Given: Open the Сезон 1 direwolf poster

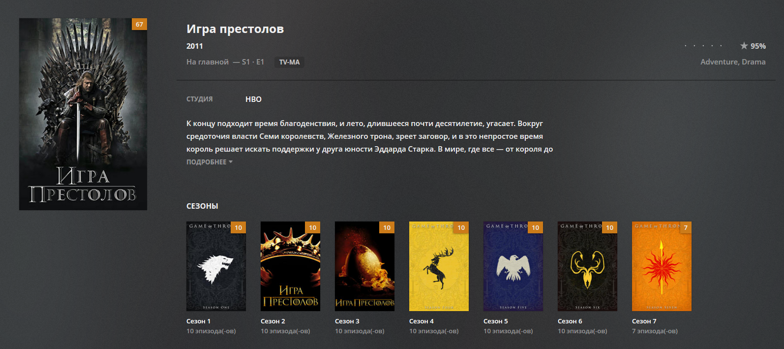Looking at the screenshot, I should pyautogui.click(x=216, y=266).
